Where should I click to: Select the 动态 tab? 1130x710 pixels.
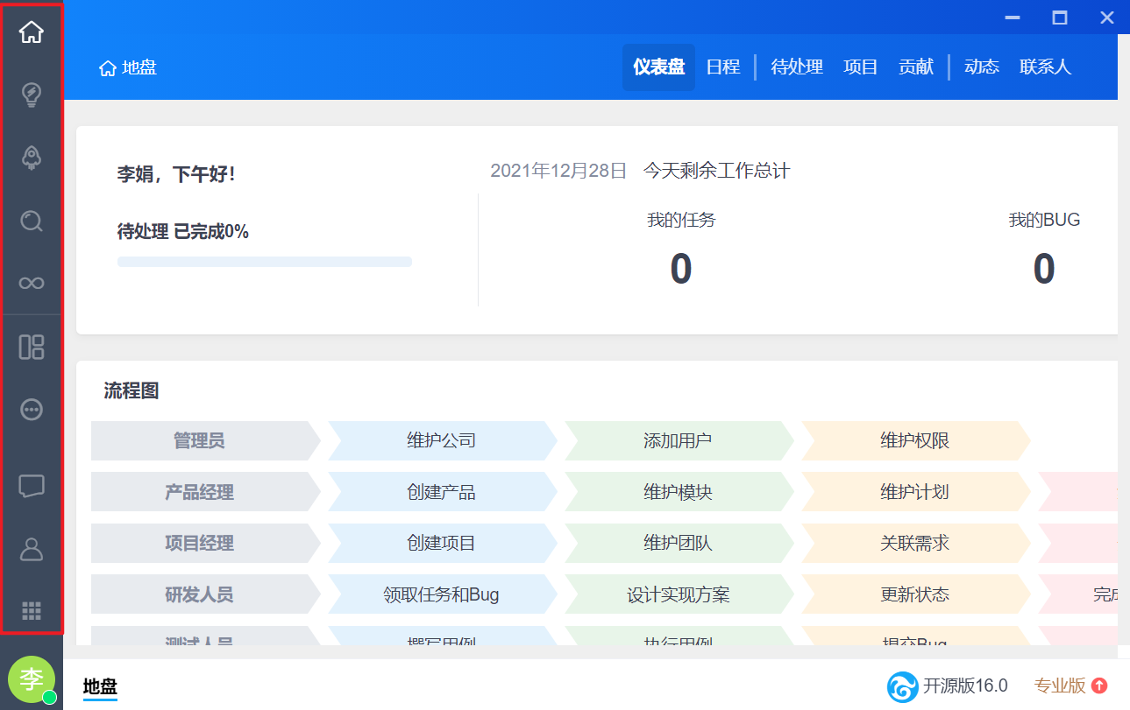(982, 67)
